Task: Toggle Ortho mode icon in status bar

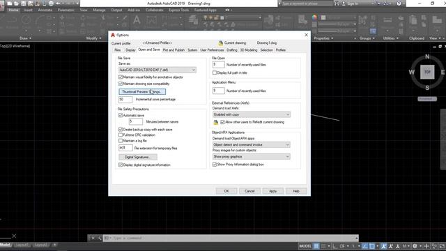Action: coord(334,246)
